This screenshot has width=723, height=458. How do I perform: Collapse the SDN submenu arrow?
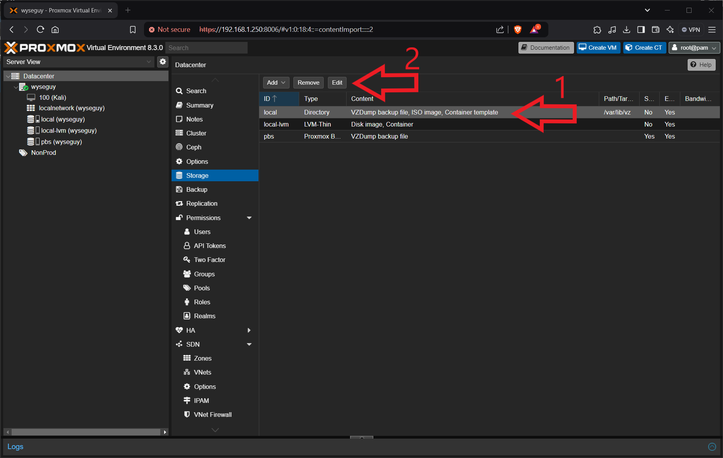pyautogui.click(x=249, y=344)
